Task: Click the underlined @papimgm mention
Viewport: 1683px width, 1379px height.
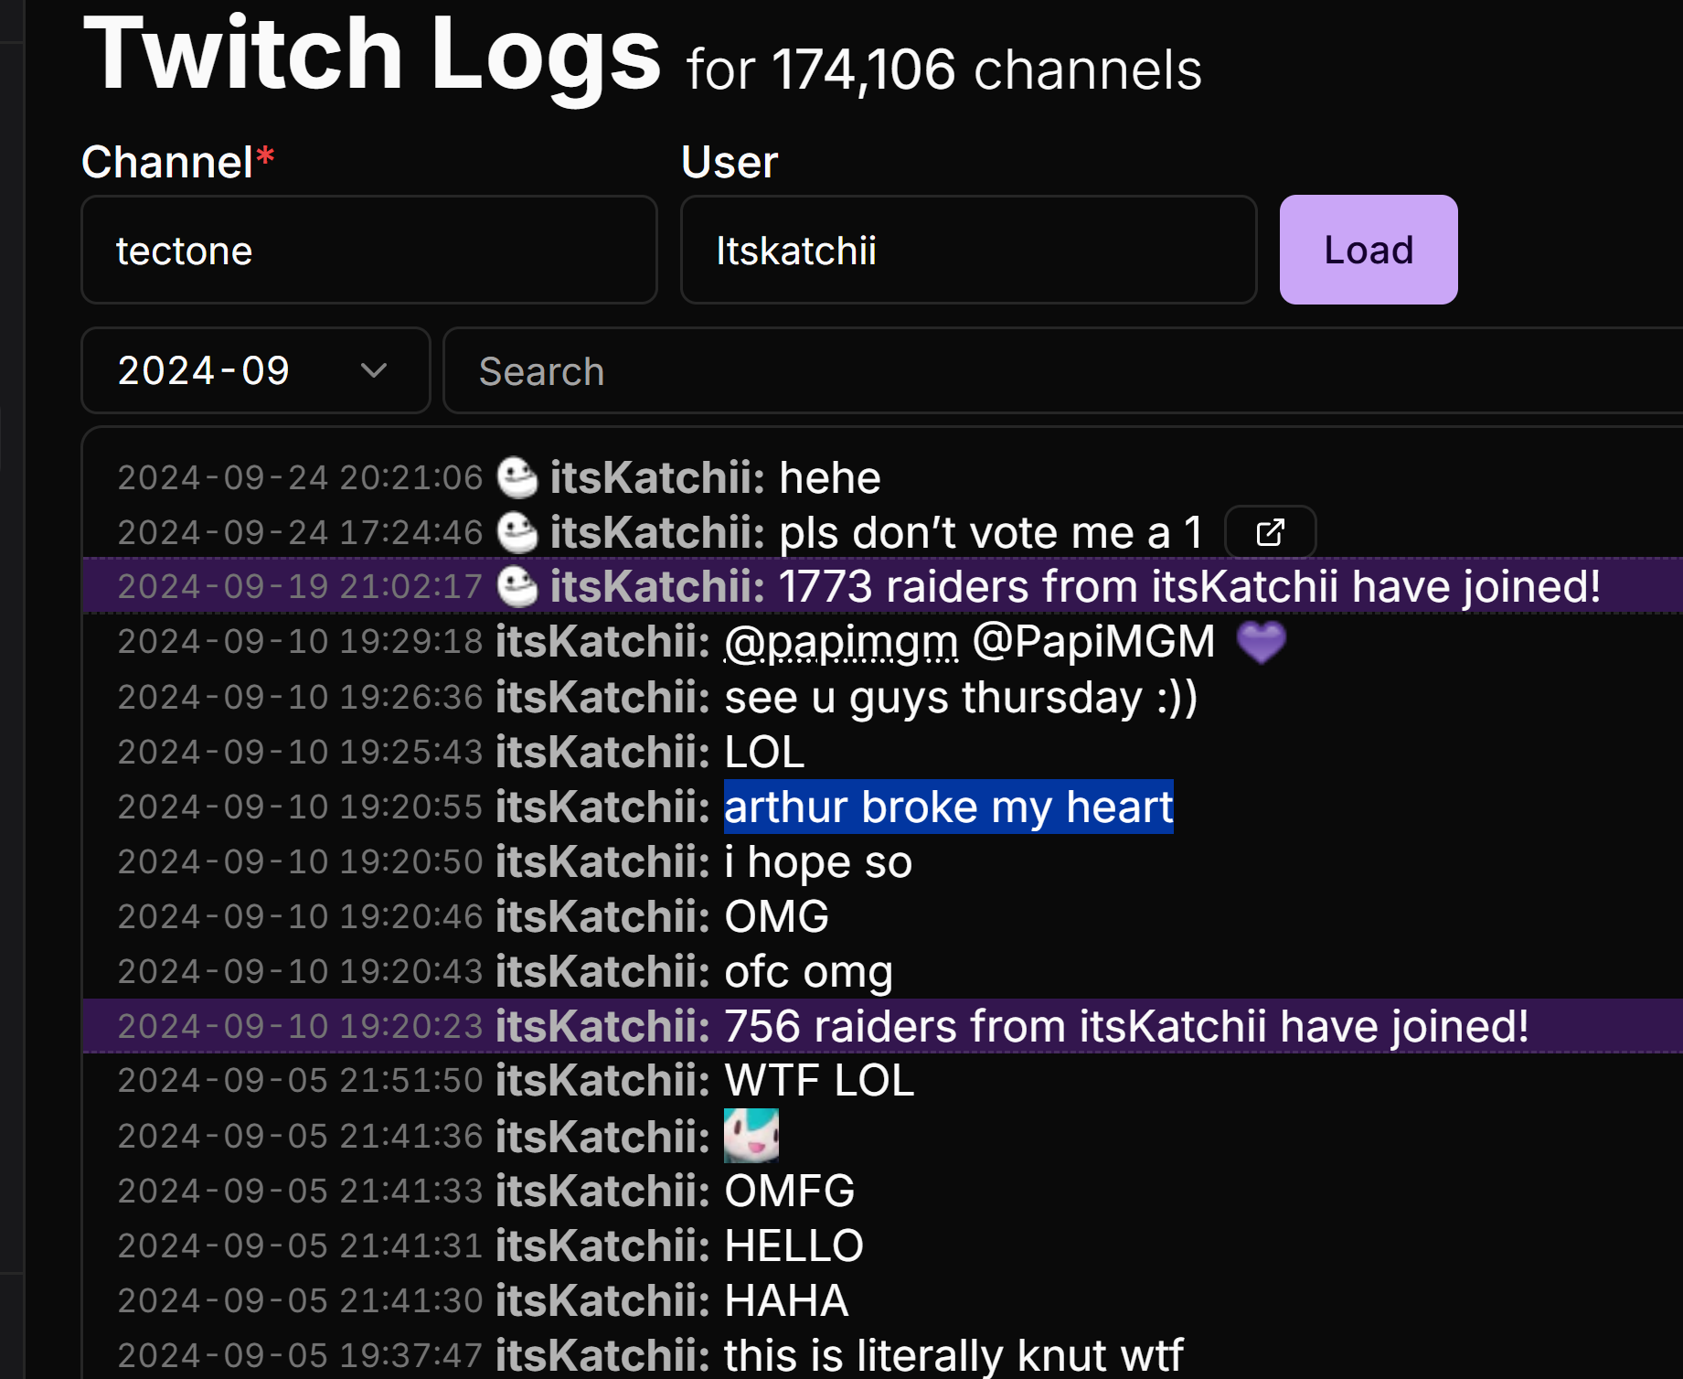Action: tap(842, 642)
